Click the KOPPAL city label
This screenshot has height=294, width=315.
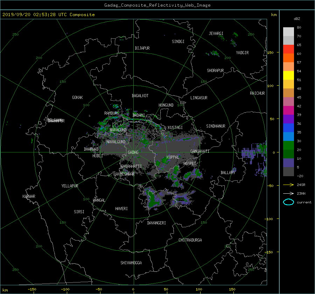coord(173,157)
